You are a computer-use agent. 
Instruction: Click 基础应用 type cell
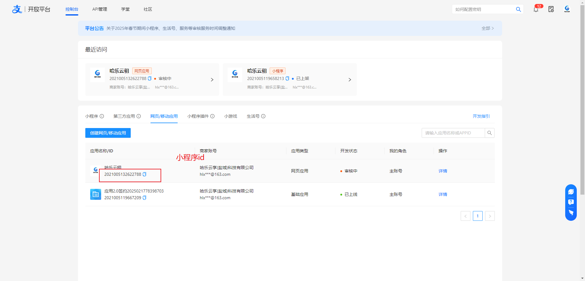(300, 194)
